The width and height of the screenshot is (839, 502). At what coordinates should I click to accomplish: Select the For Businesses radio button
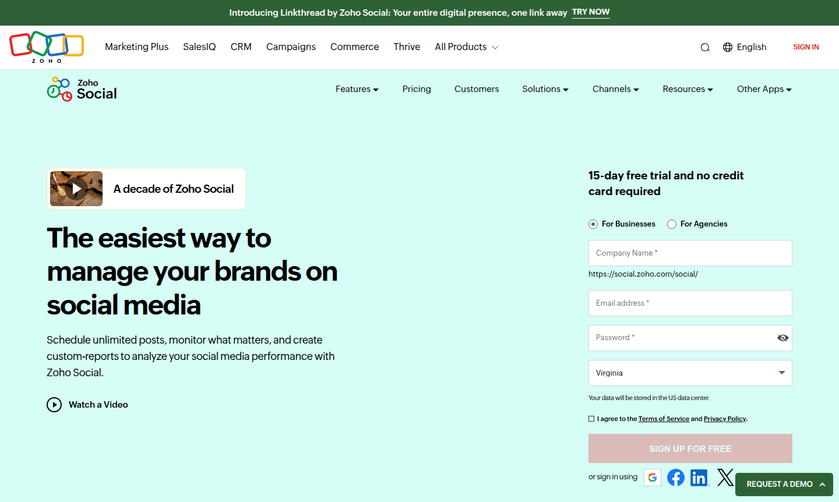593,224
